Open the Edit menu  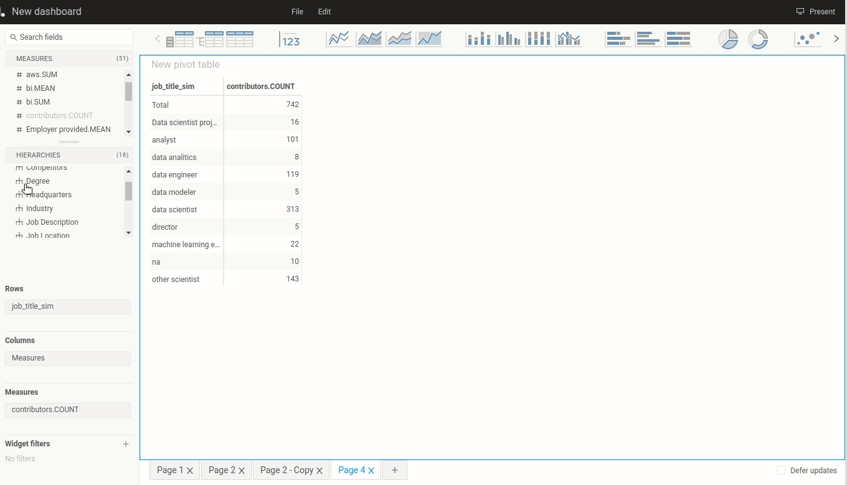pos(324,12)
